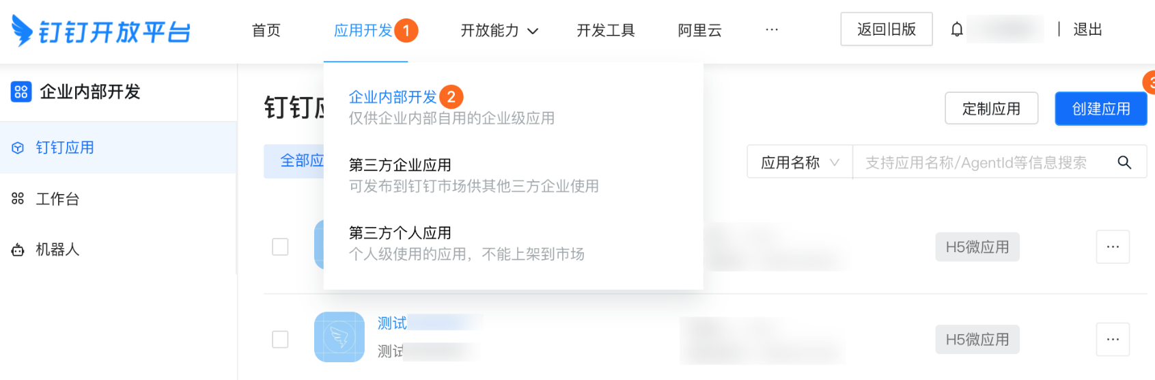Check the first application row checkbox
Screen dimensions: 1155x380
click(280, 247)
